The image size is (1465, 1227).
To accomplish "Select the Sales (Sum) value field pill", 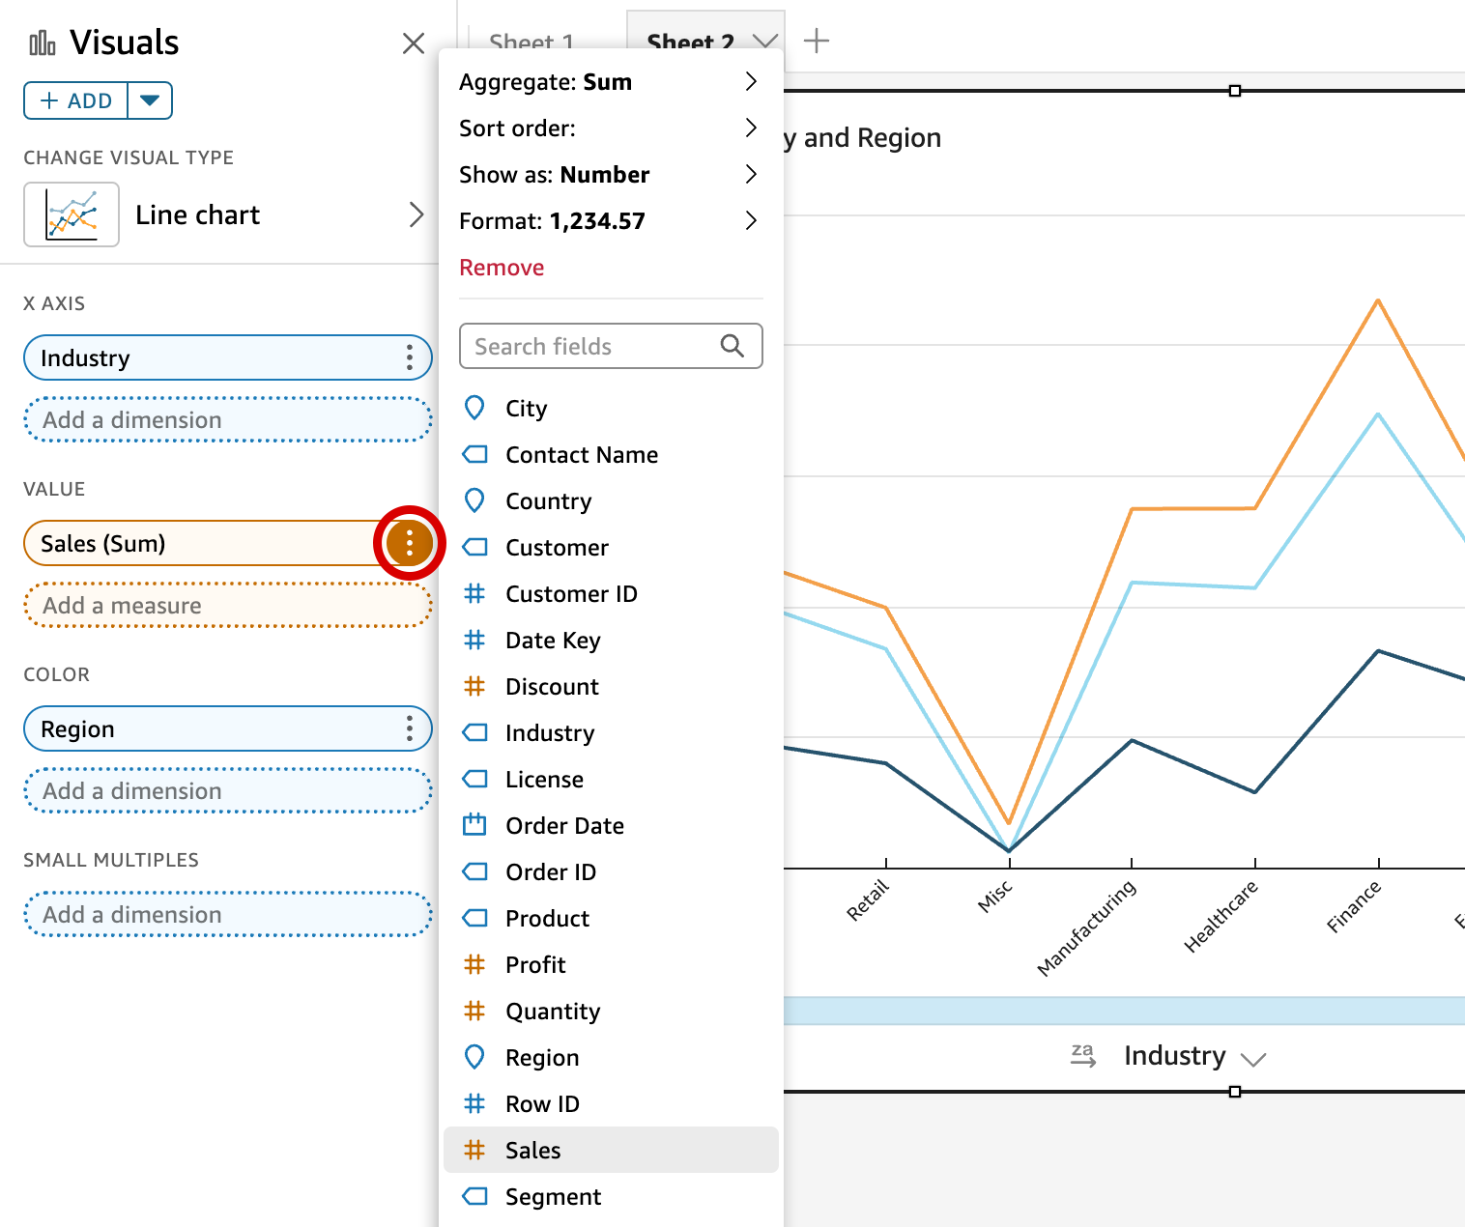I will tap(203, 543).
